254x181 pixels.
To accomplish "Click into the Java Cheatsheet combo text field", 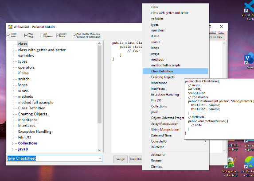I will coord(52,158).
